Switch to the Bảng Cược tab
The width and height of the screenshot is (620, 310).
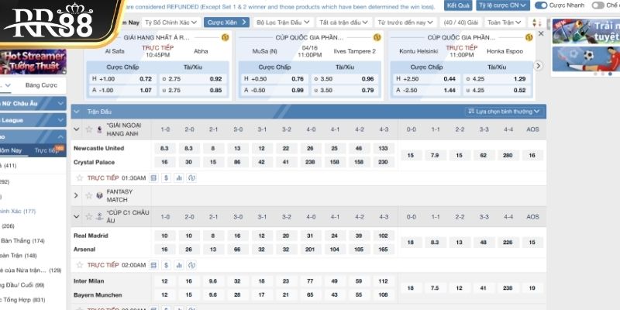(41, 85)
